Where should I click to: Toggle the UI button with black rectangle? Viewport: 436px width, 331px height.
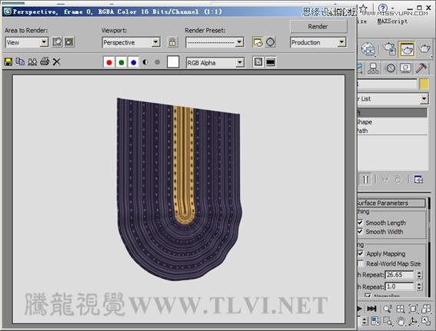pos(271,62)
